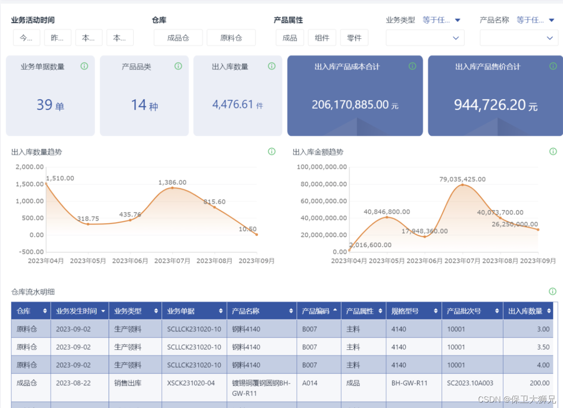The height and width of the screenshot is (408, 563).
Task: Toggle the 今... date filter
Action: pyautogui.click(x=26, y=38)
